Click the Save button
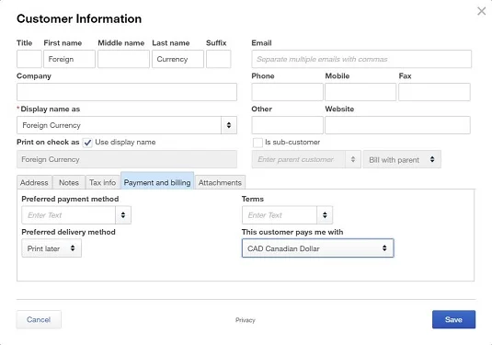Image resolution: width=492 pixels, height=345 pixels. pyautogui.click(x=453, y=319)
